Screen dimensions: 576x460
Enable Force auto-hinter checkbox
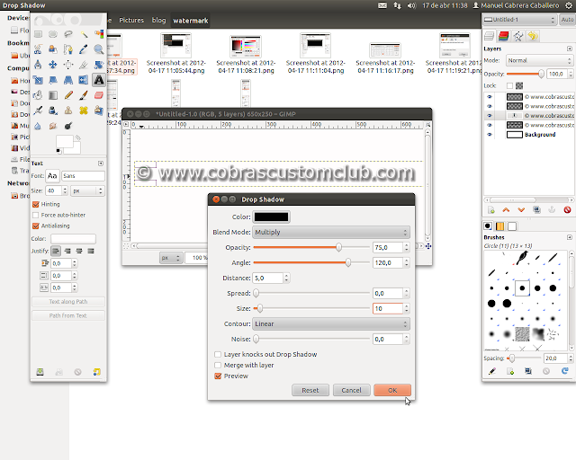point(36,215)
